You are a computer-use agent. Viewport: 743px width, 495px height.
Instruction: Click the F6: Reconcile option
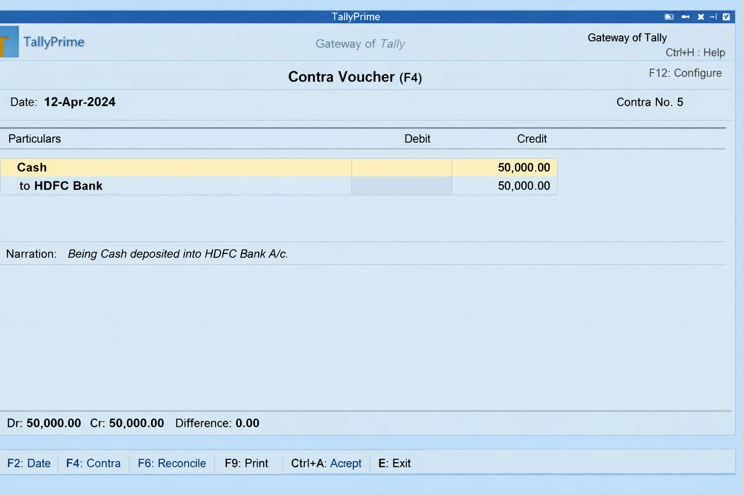[172, 463]
